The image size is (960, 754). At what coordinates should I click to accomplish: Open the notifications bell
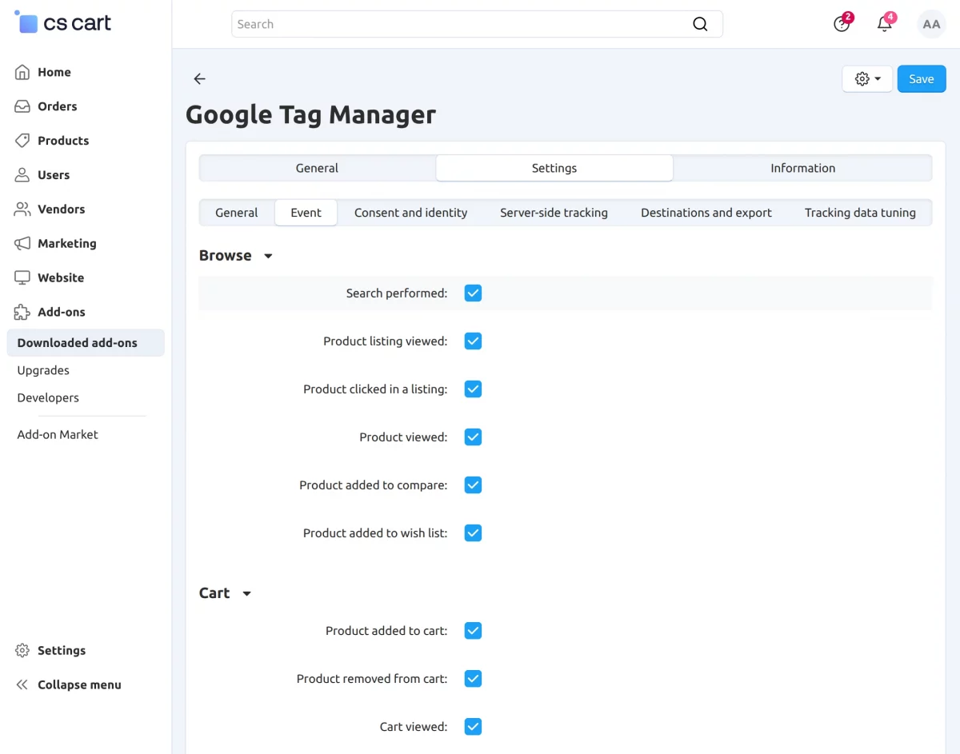coord(885,23)
